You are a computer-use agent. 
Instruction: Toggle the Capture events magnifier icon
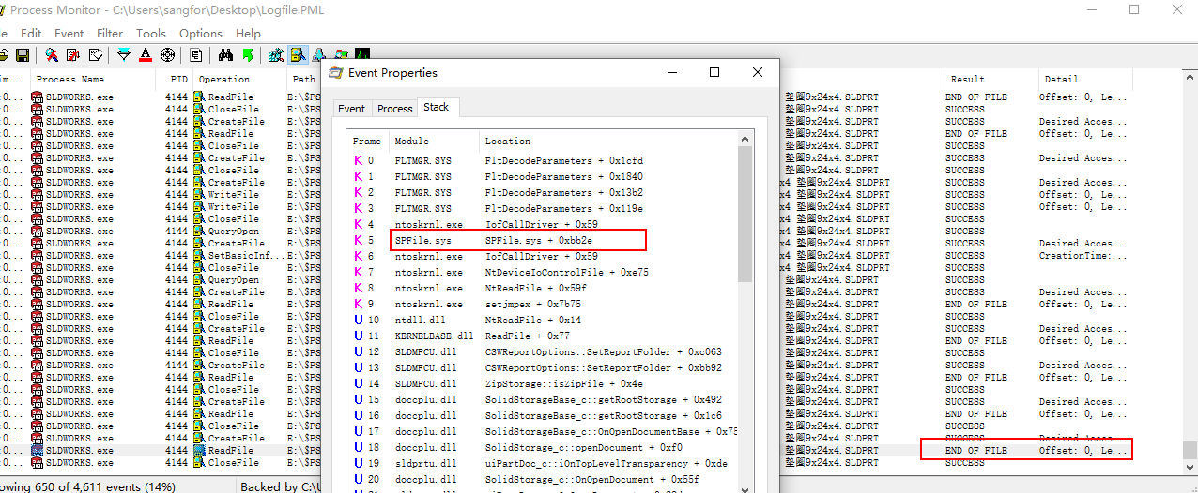pyautogui.click(x=53, y=55)
